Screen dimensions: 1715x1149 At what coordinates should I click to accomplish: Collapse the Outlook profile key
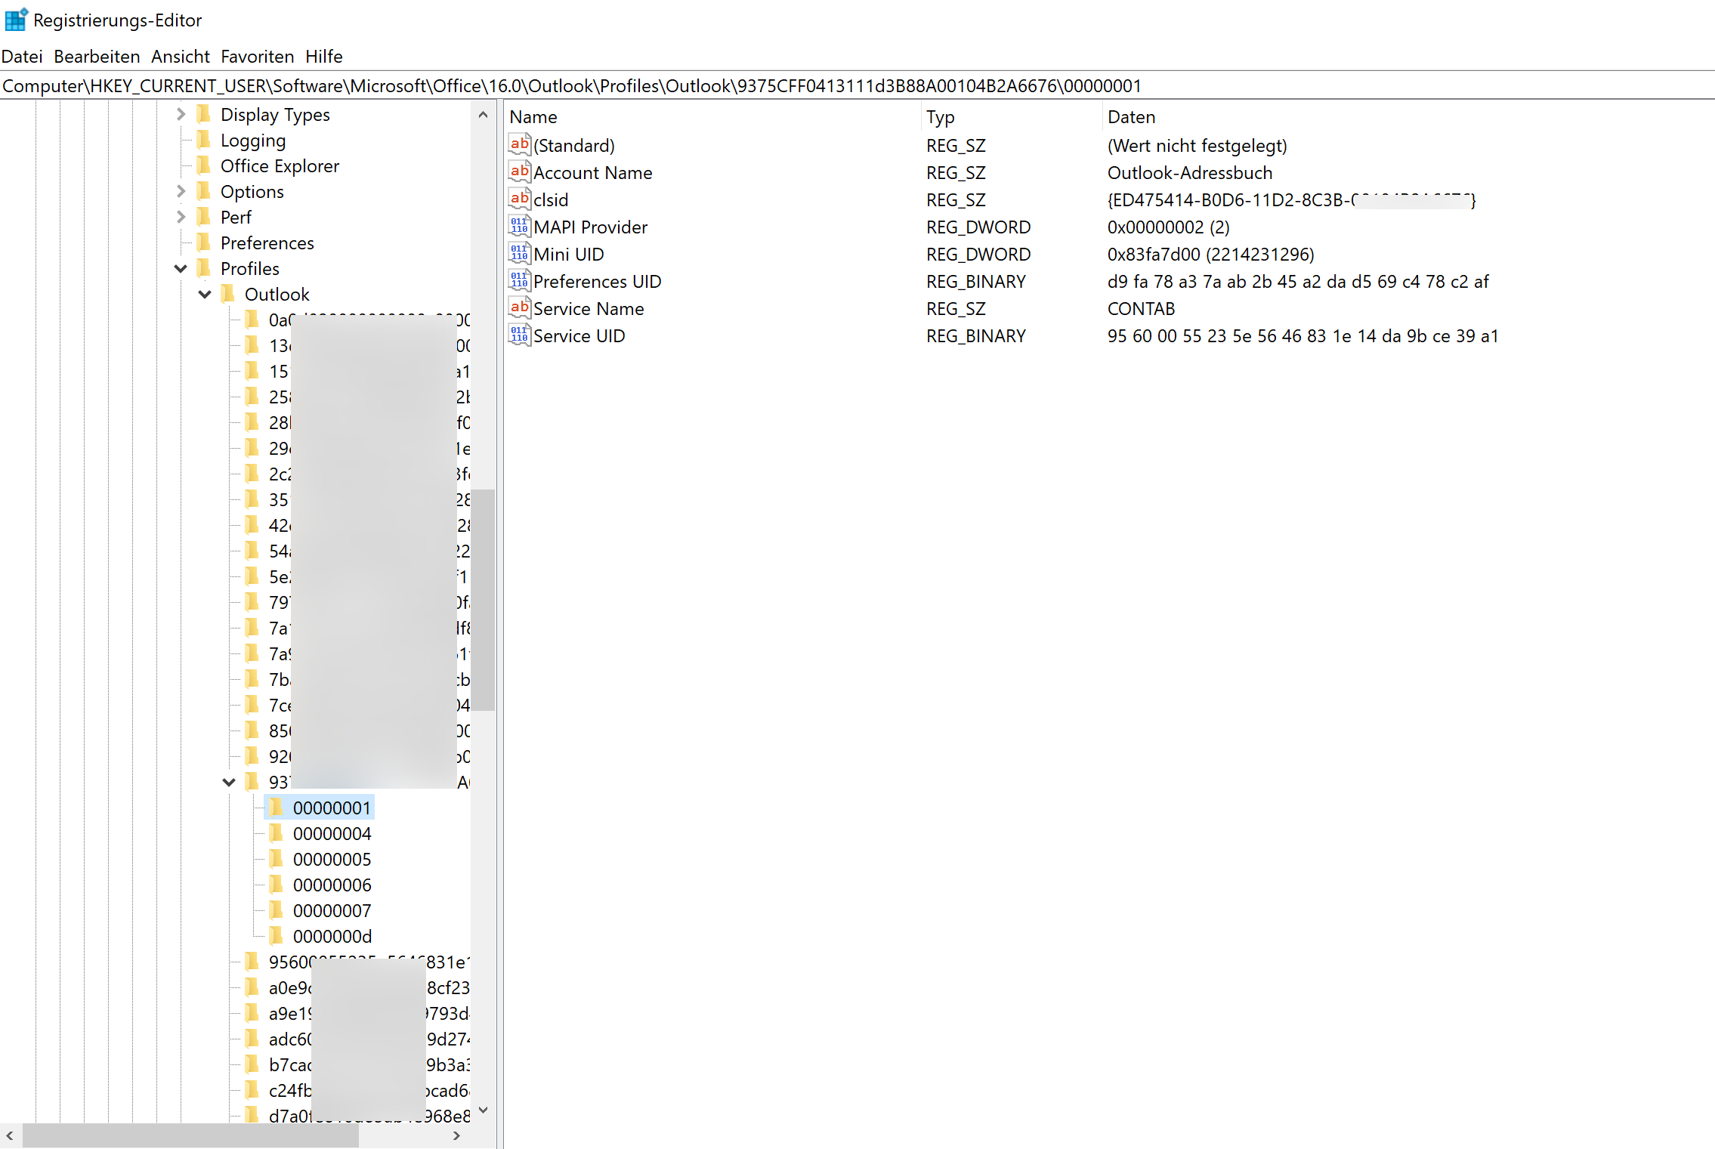[205, 294]
